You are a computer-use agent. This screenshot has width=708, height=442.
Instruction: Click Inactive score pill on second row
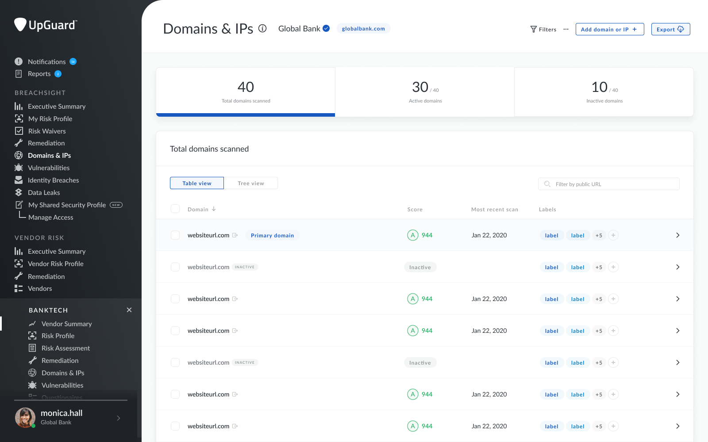(420, 267)
